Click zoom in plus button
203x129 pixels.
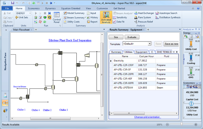click(196, 124)
